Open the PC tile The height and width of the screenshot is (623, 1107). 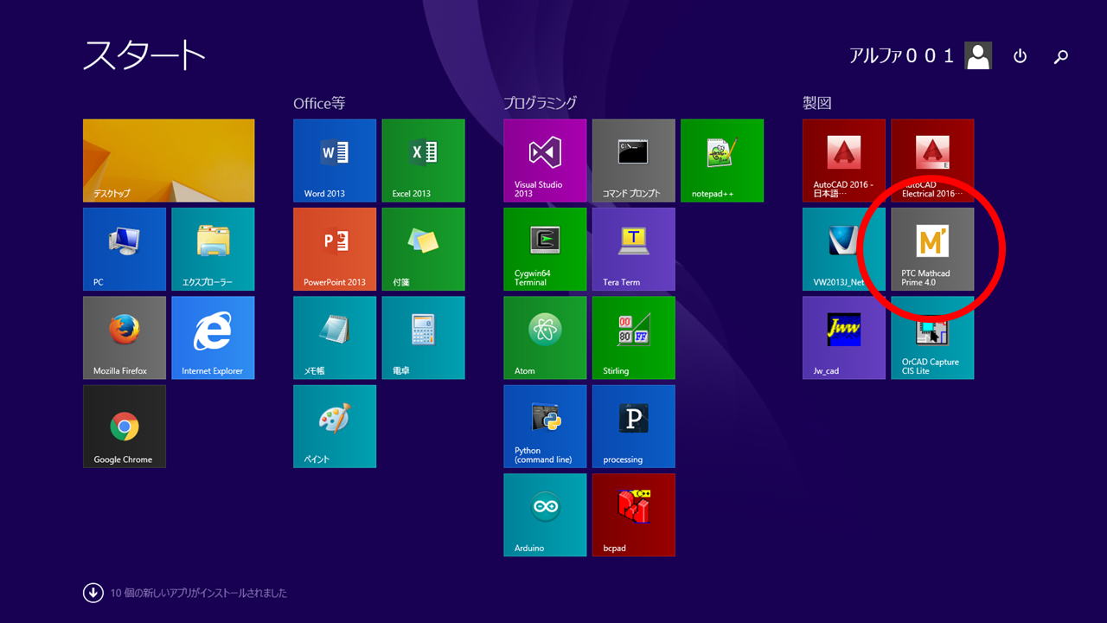[x=125, y=249]
